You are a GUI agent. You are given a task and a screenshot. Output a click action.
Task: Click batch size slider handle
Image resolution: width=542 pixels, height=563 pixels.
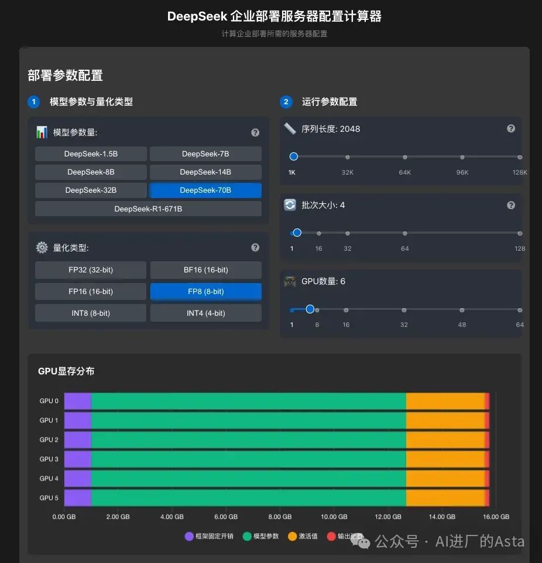point(297,233)
